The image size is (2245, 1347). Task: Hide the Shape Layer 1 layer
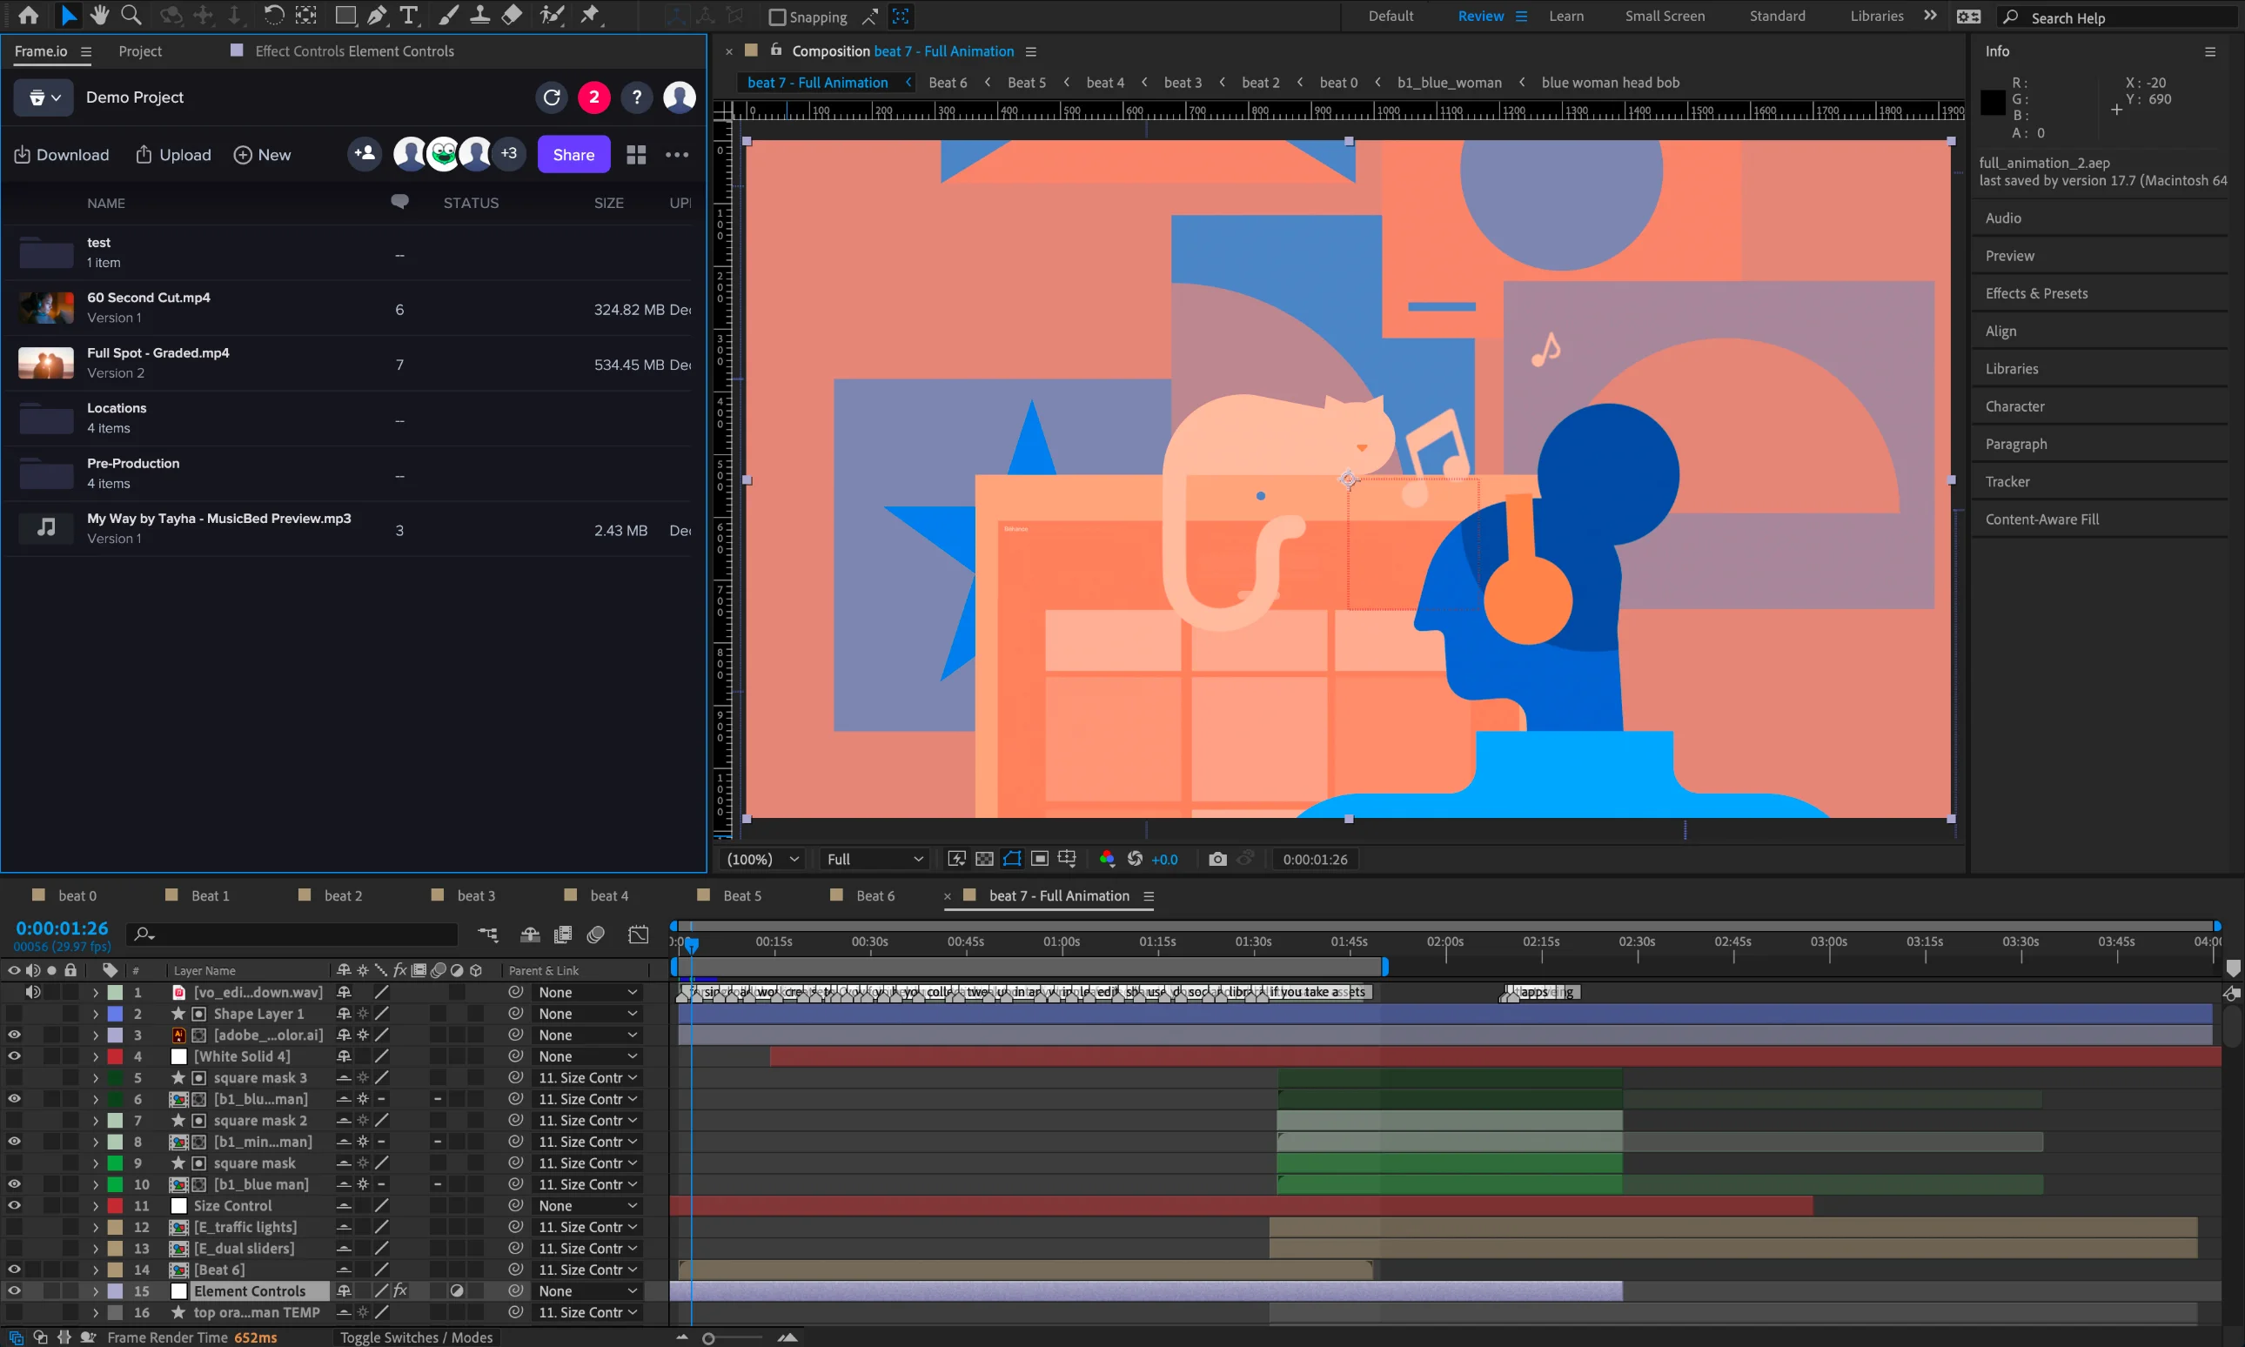(x=14, y=1014)
